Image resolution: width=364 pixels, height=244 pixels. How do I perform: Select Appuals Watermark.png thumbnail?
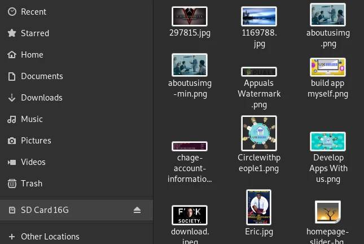tap(259, 72)
